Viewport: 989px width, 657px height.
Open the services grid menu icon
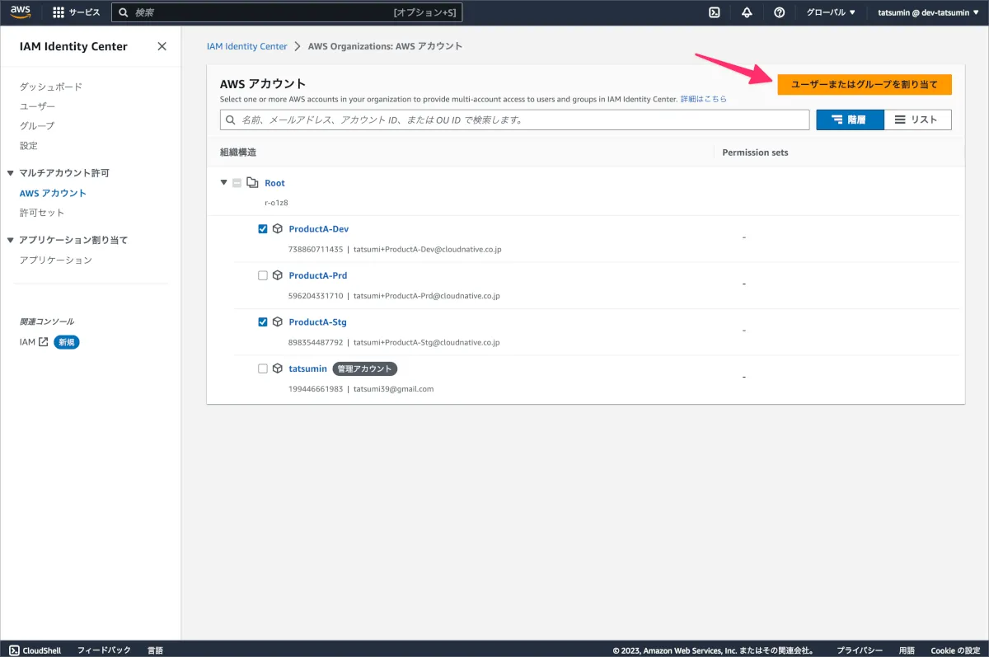[x=59, y=12]
